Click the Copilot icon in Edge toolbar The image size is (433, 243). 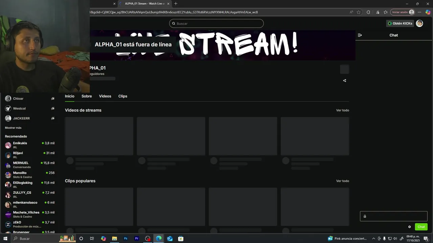tap(428, 12)
